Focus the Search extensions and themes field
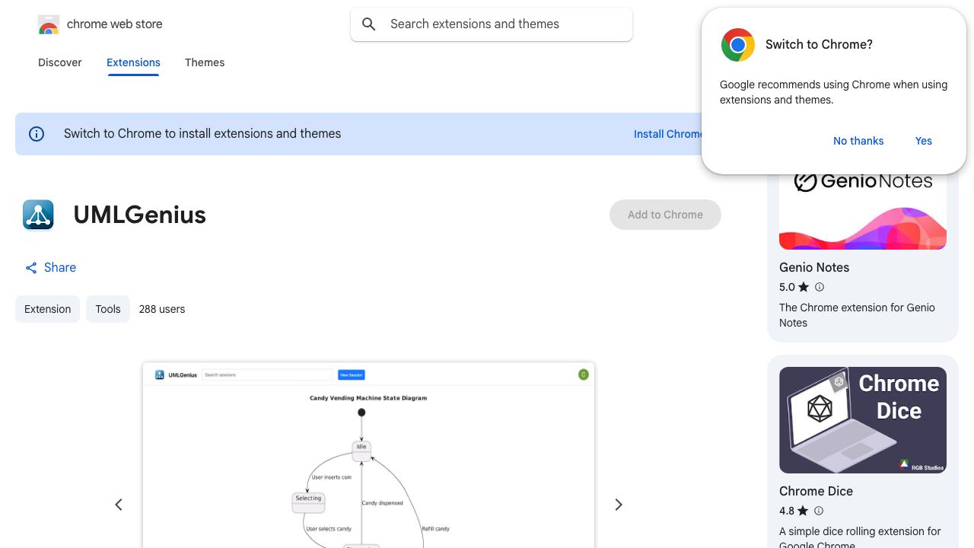974x548 pixels. click(x=492, y=24)
